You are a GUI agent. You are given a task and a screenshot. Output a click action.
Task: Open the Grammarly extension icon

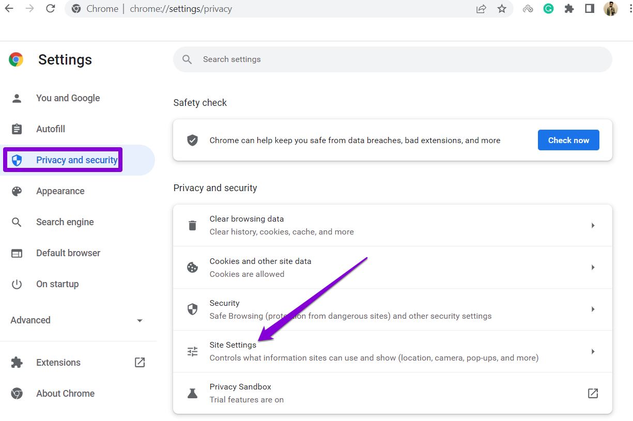click(548, 9)
